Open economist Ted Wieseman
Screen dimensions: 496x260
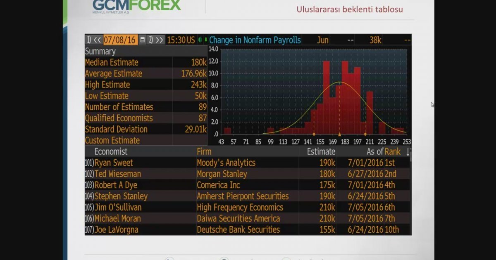tap(118, 174)
